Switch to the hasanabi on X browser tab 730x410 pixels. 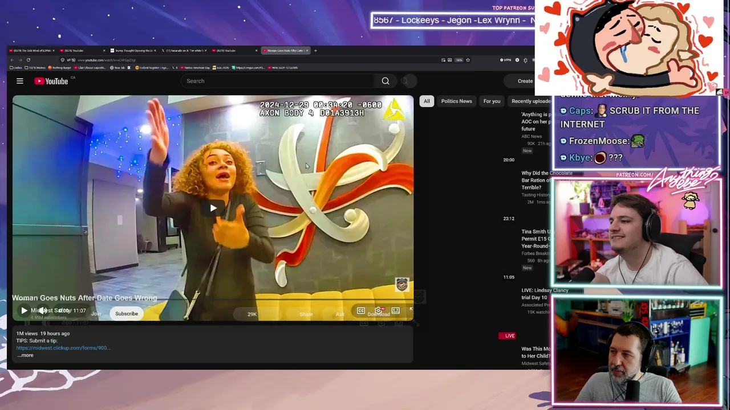[x=183, y=51]
